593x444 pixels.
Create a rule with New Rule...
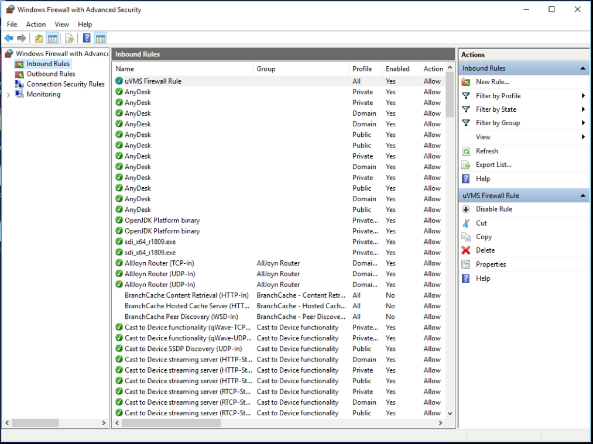[x=492, y=82]
